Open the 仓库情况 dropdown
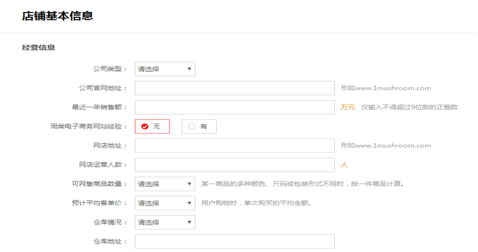The width and height of the screenshot is (478, 252). coord(165,223)
